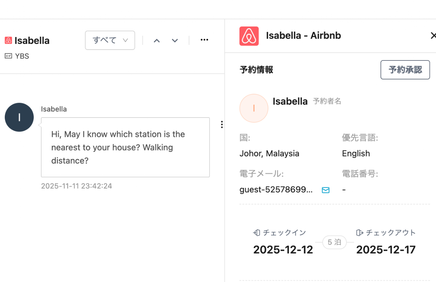Click the blue envelope email icon
The image size is (436, 282).
(326, 190)
